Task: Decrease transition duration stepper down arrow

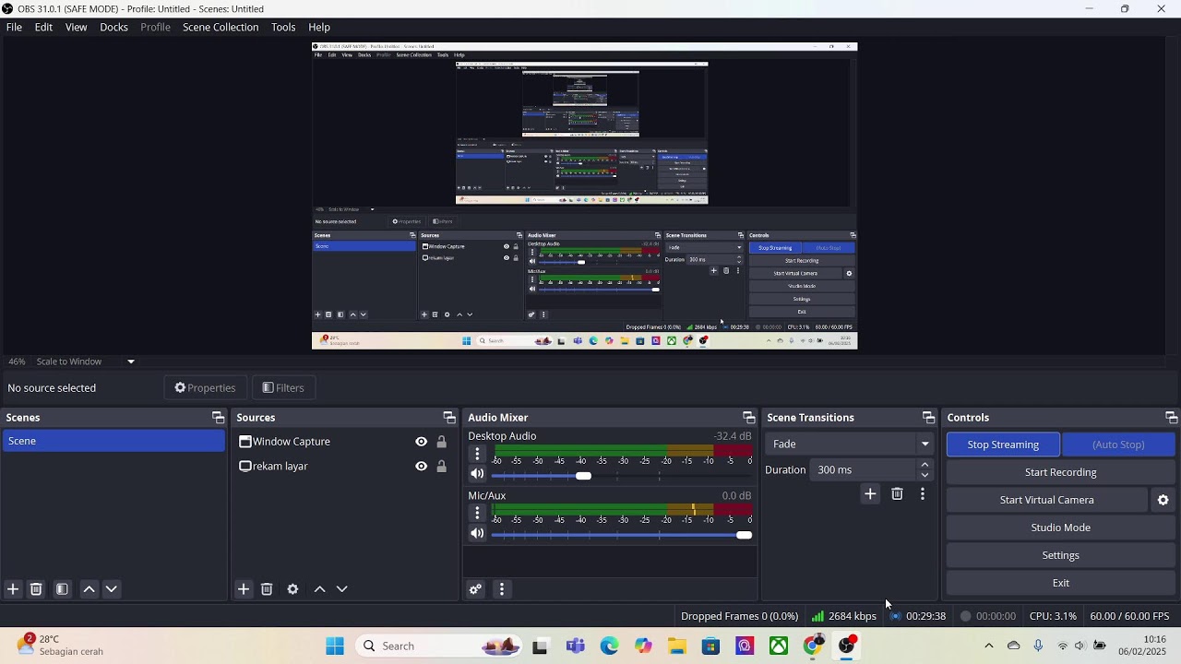Action: click(925, 475)
